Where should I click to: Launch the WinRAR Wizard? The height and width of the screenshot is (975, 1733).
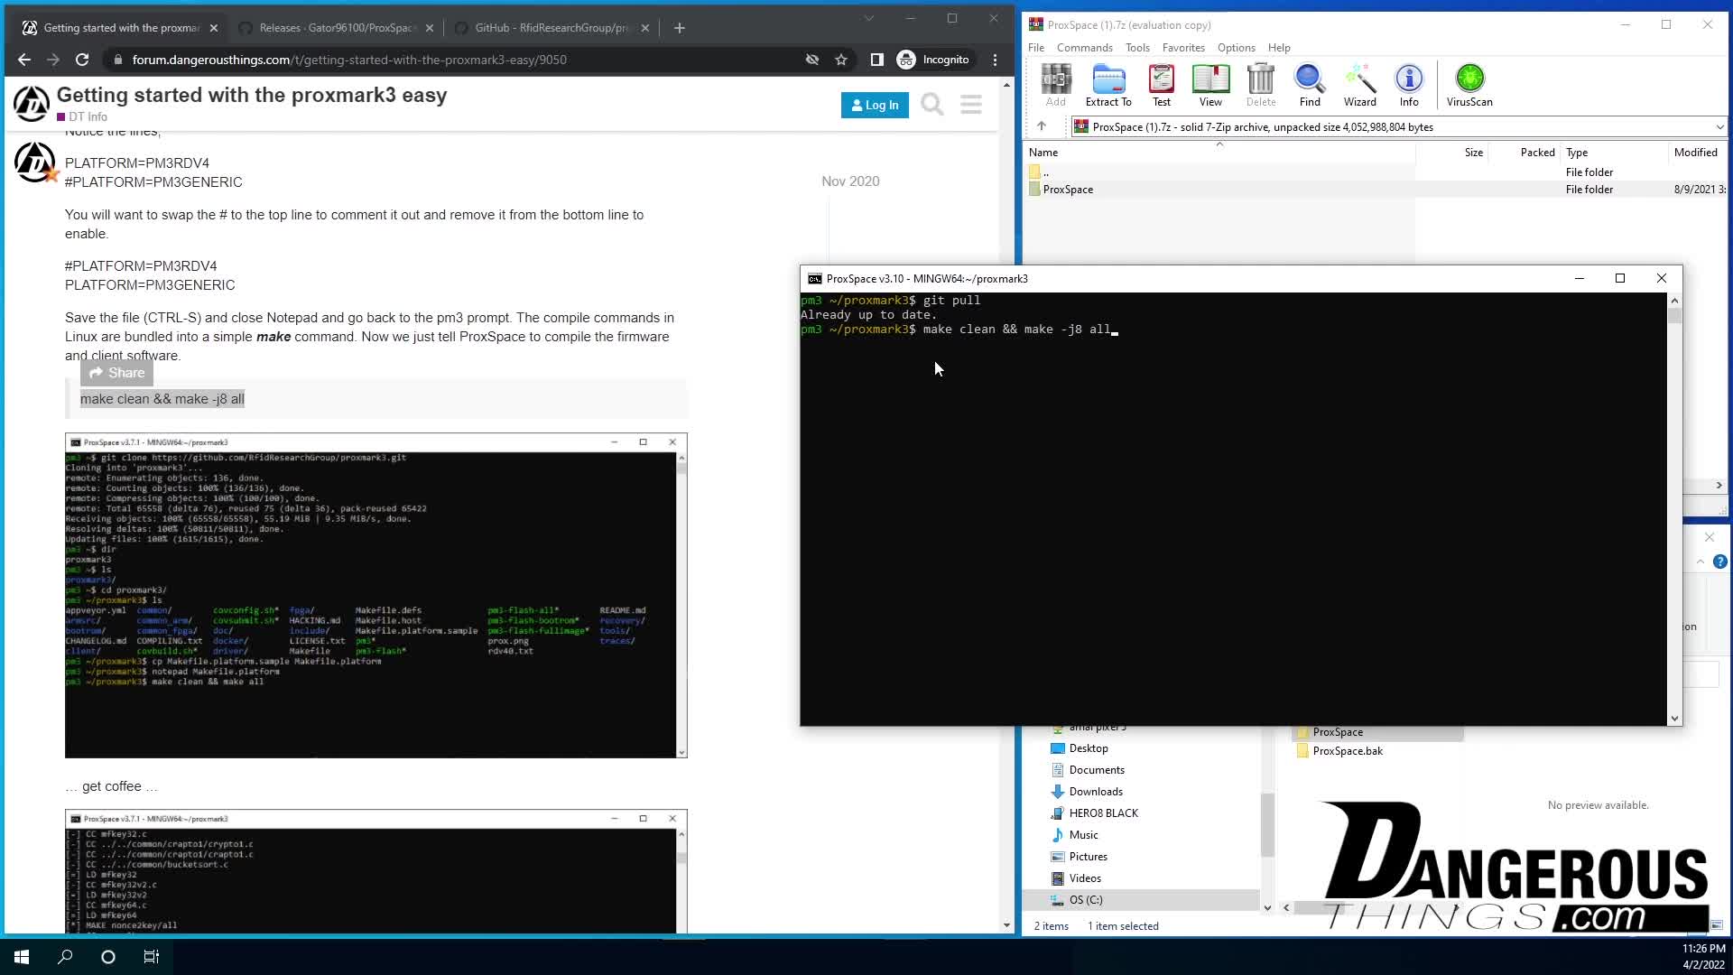click(1359, 85)
